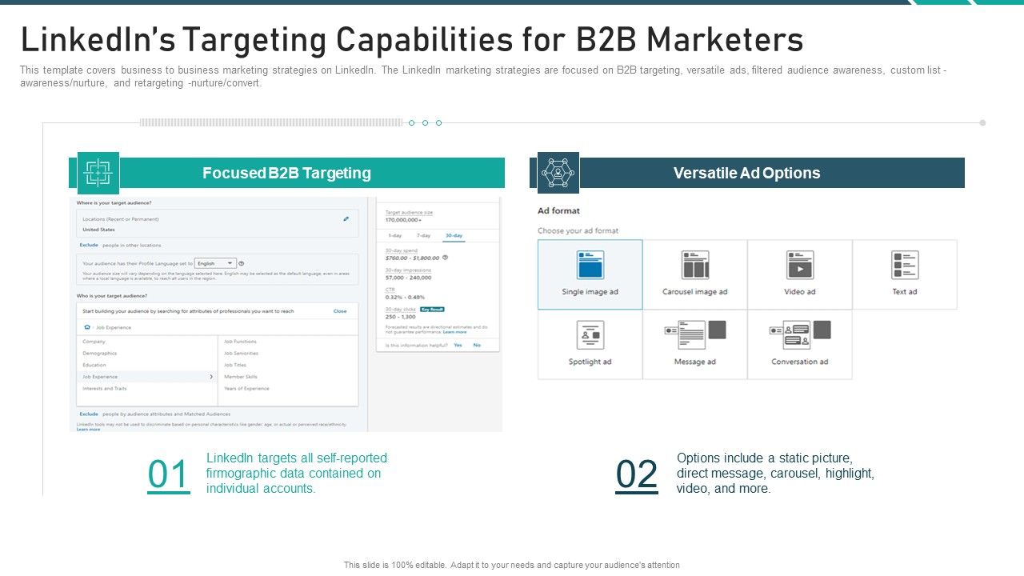Click the home icon before Job Experience breadcrumb

pos(87,327)
